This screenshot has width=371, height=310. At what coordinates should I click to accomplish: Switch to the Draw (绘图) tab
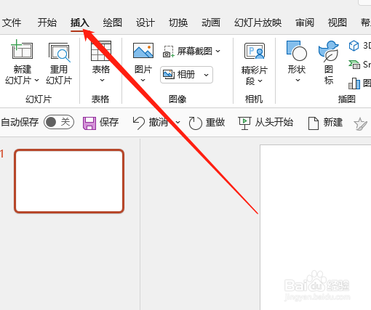[x=113, y=23]
